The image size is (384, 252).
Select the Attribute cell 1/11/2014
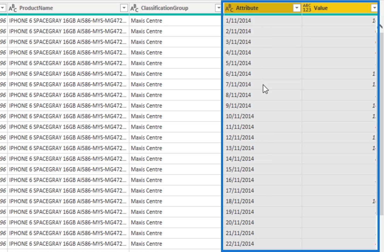(x=263, y=21)
